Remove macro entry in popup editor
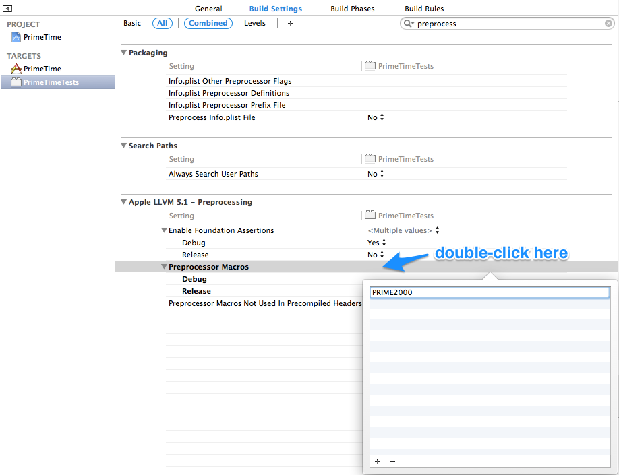Image resolution: width=619 pixels, height=475 pixels. tap(392, 462)
